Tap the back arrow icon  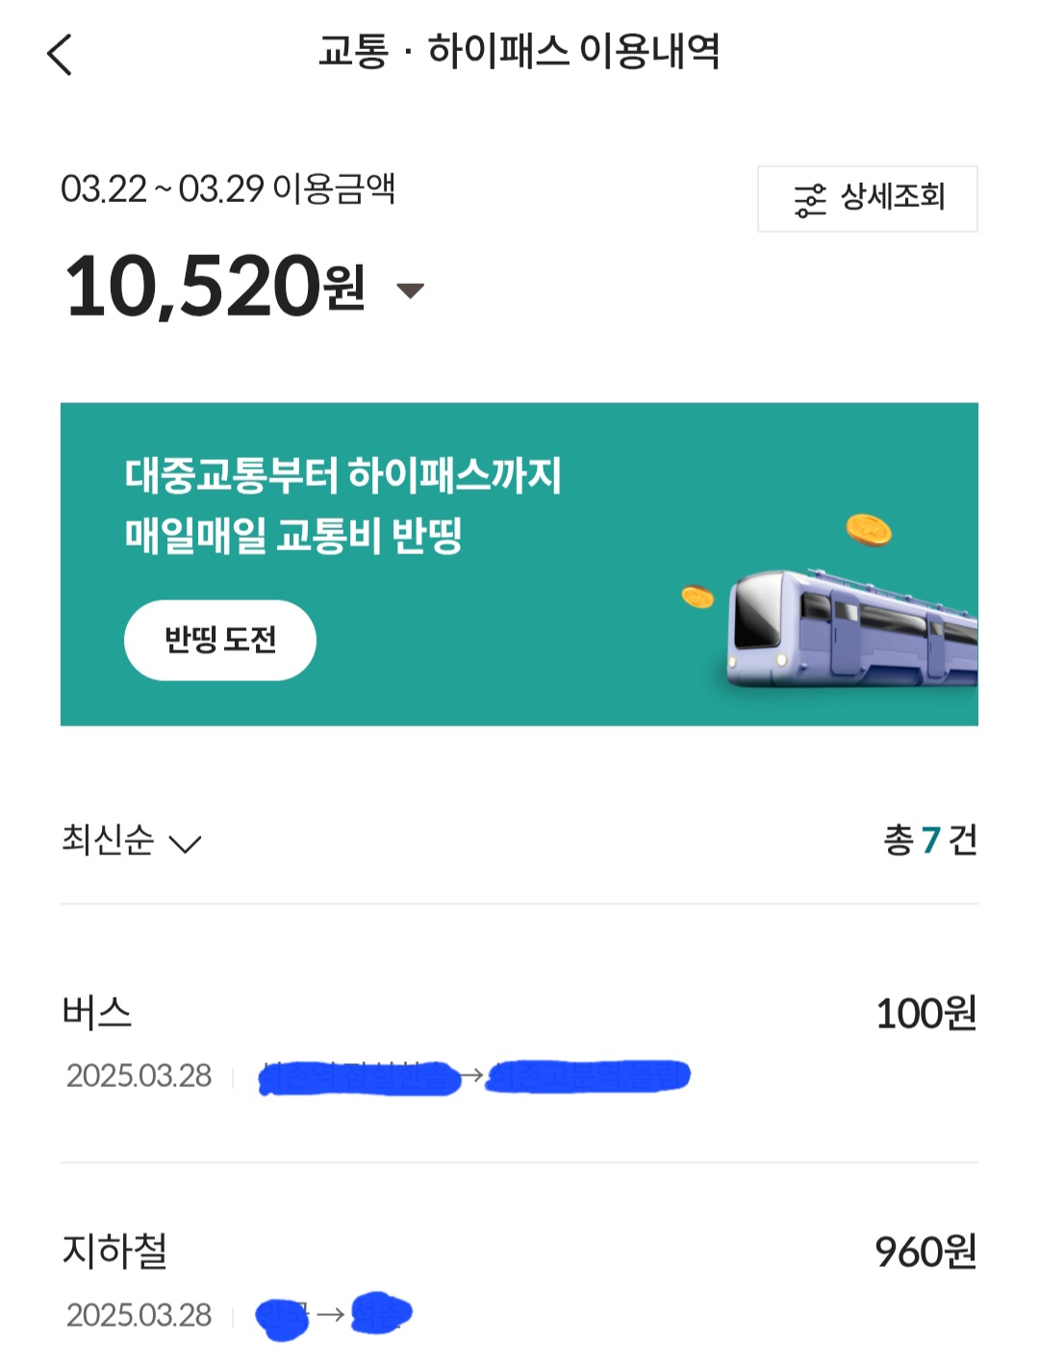pyautogui.click(x=60, y=55)
